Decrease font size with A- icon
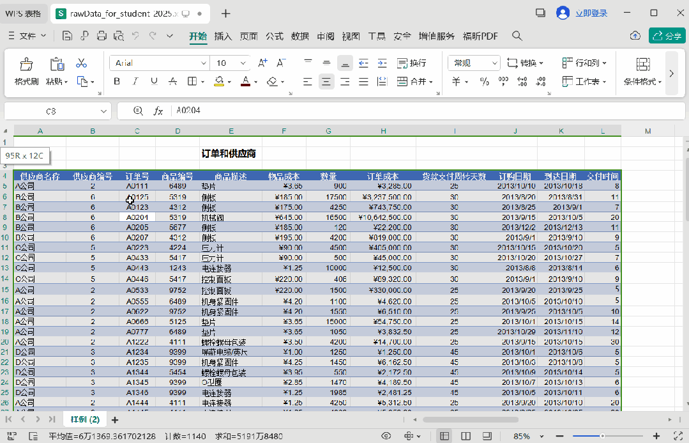The image size is (689, 443). [x=281, y=63]
